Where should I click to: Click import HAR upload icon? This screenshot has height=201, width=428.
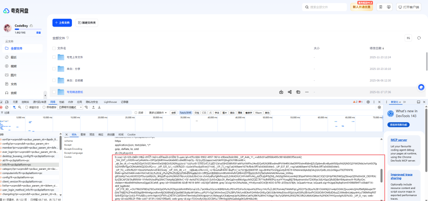point(94,107)
